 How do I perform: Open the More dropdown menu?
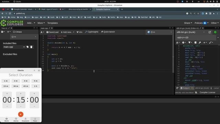(x=41, y=23)
